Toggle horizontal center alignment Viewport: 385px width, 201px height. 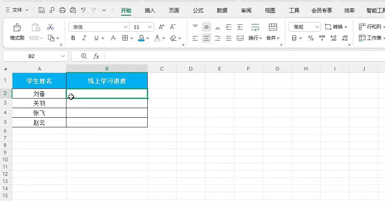[x=206, y=38]
